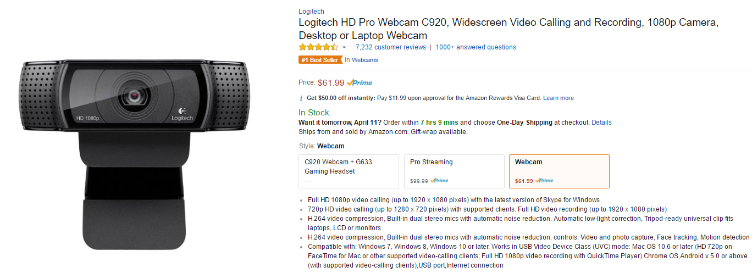Open the One-Day Shipping Details link
This screenshot has height=278, width=752.
coord(601,123)
